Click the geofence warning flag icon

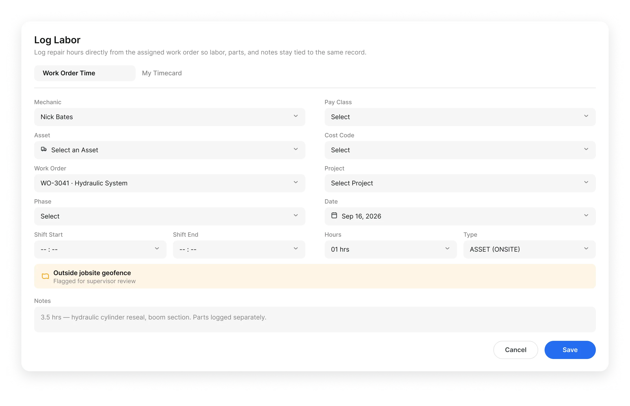pyautogui.click(x=45, y=276)
